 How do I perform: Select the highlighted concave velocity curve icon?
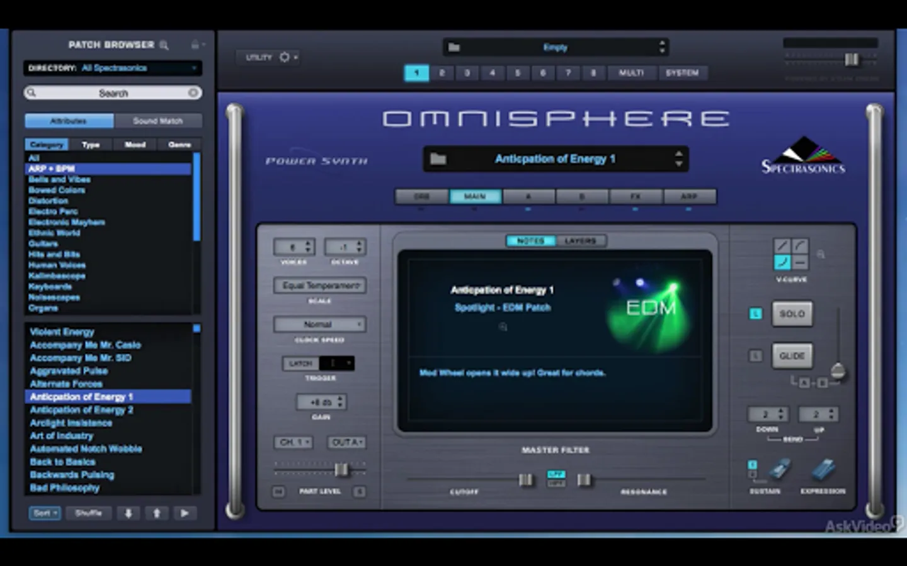pos(782,262)
